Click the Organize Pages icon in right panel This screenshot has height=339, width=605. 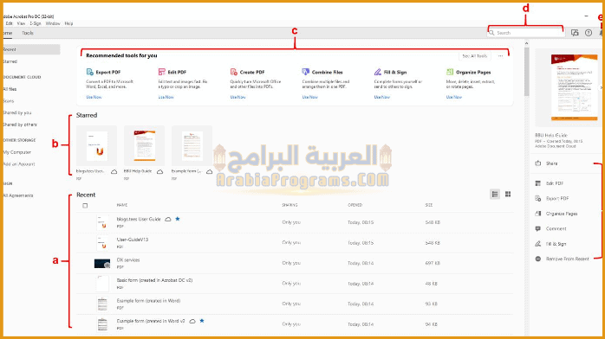(538, 214)
